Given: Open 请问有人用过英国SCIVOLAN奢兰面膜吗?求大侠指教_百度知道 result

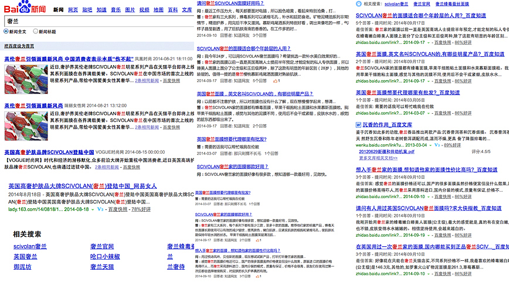Looking at the screenshot, I should (429, 208).
